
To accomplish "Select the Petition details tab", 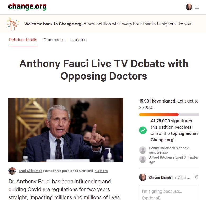I will tap(23, 40).
